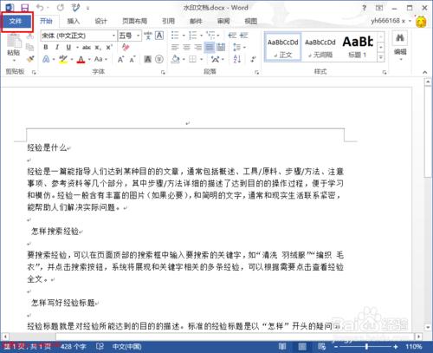Image resolution: width=433 pixels, height=353 pixels.
Task: Click the multilevel list icon
Action: click(211, 36)
